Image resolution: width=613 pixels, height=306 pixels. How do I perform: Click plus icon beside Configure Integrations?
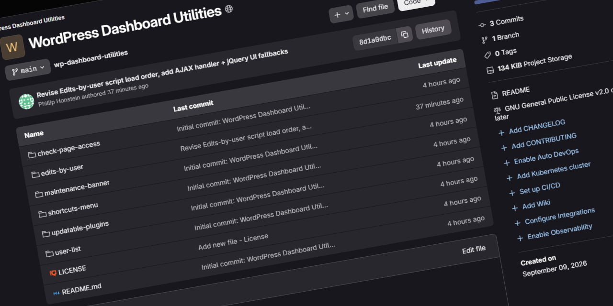pos(517,223)
